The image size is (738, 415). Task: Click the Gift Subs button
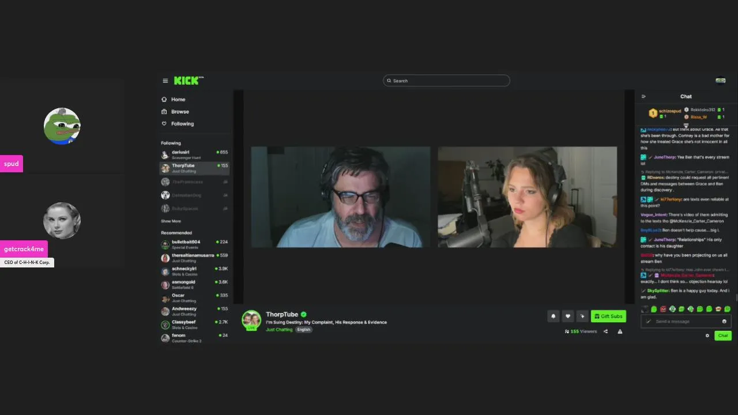point(608,316)
